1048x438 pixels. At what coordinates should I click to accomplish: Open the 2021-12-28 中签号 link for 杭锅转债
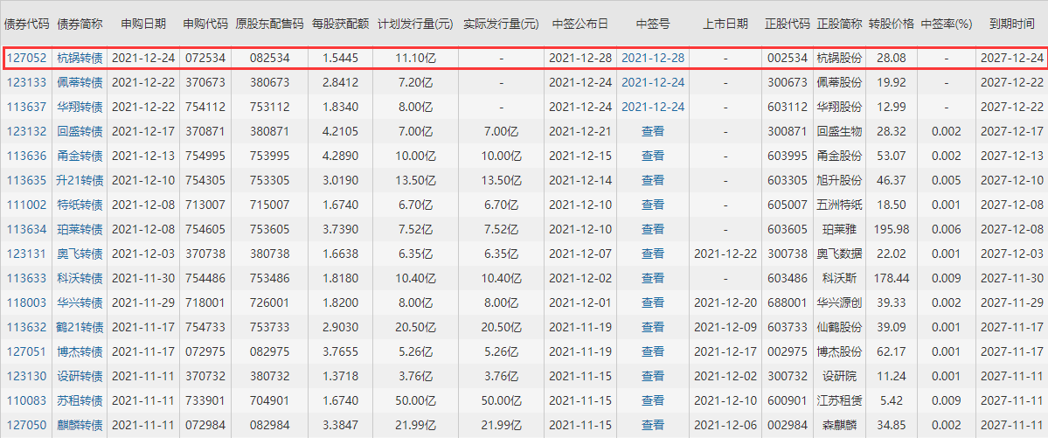tap(652, 58)
